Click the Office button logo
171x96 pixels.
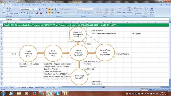coord(3,3)
